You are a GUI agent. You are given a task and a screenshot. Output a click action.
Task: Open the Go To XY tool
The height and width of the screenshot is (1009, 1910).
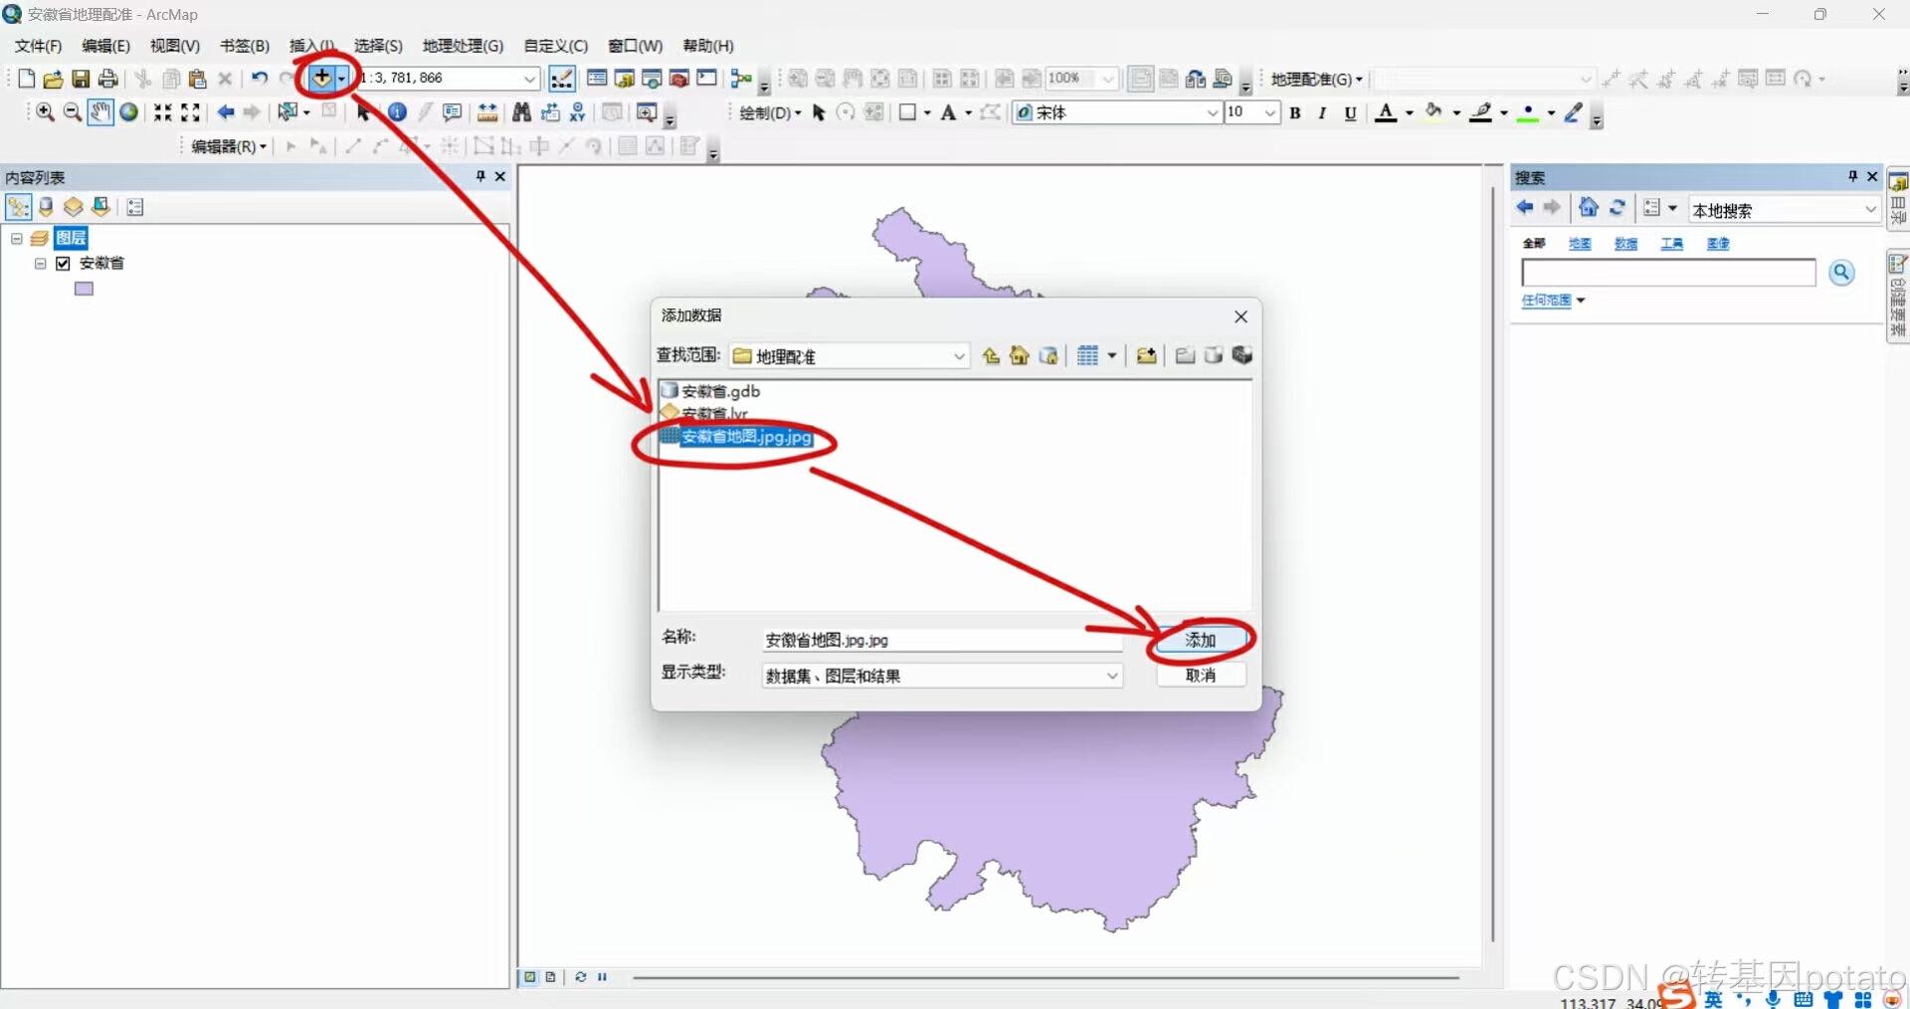click(577, 112)
